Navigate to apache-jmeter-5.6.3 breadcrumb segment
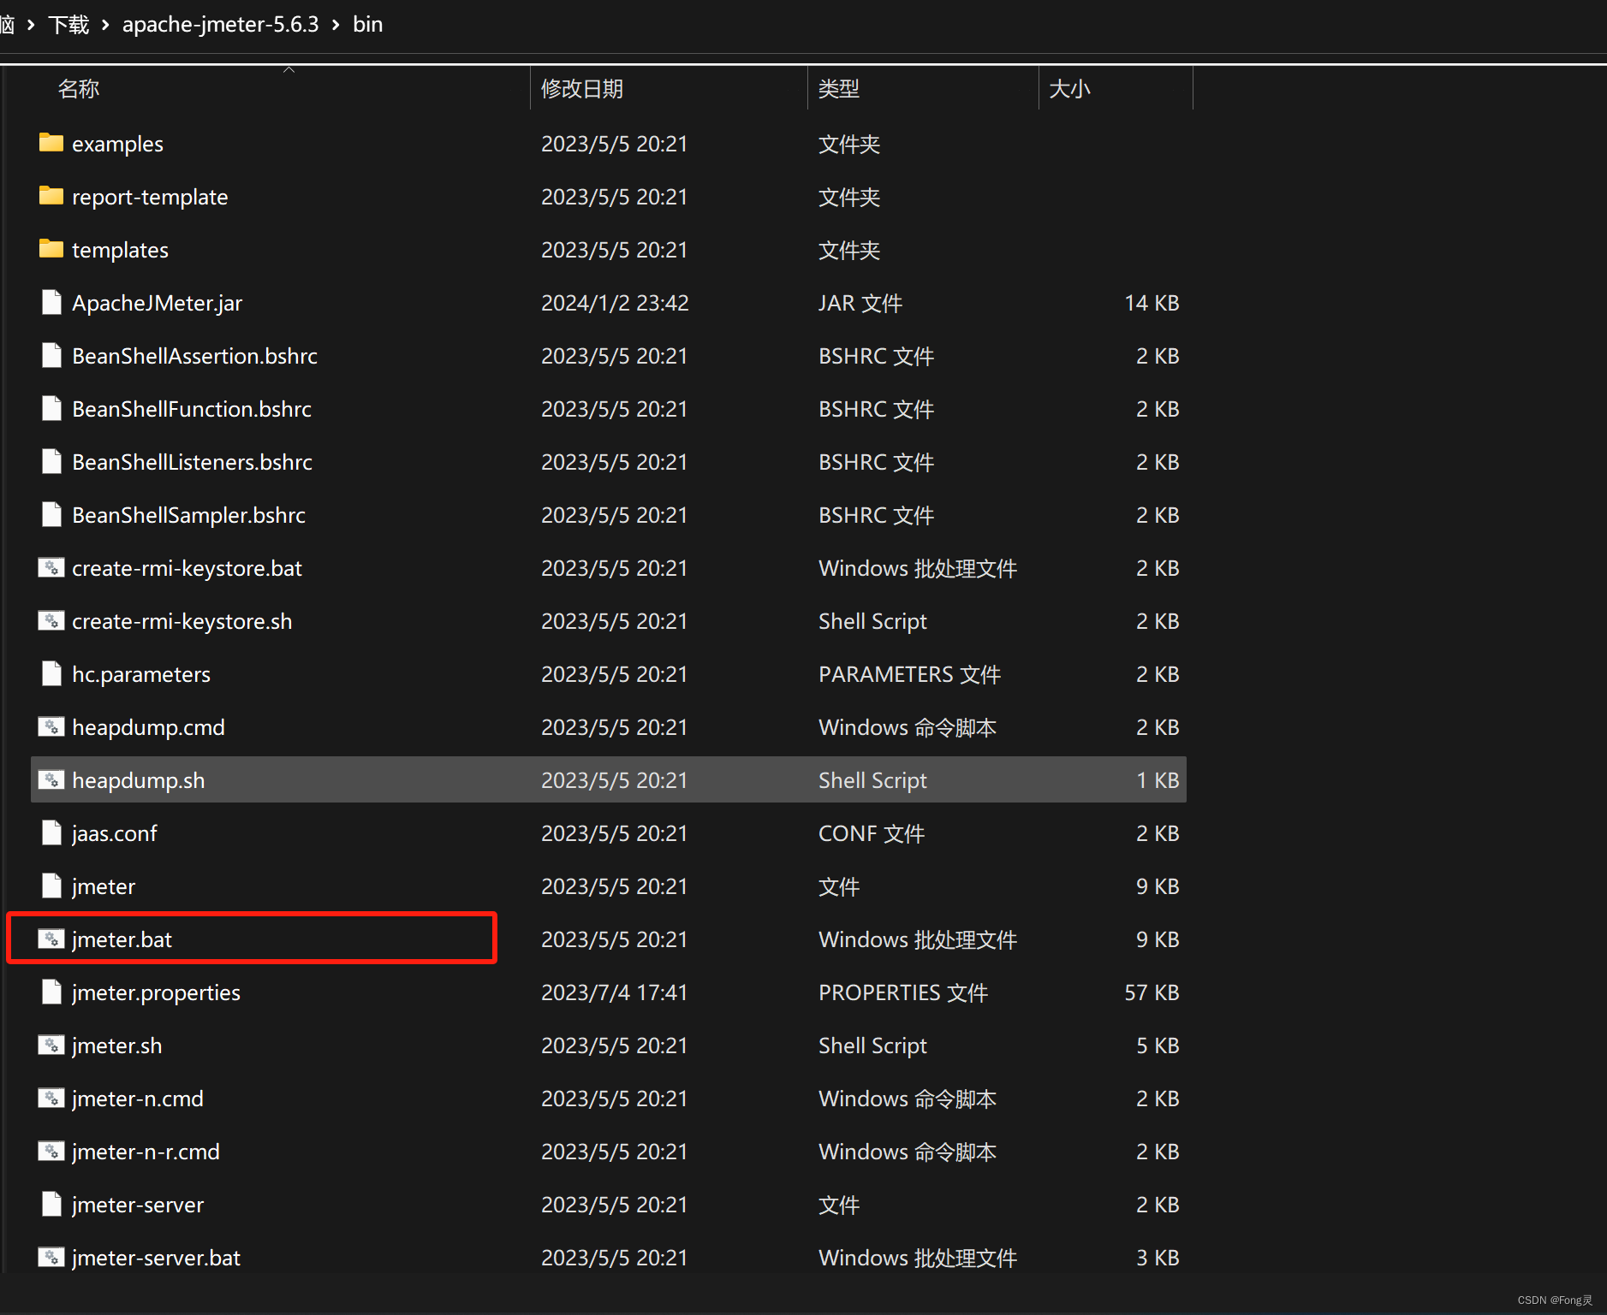This screenshot has width=1607, height=1315. 220,24
